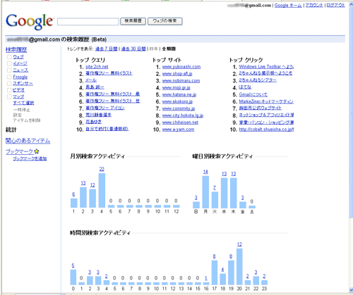353x295 pixels.
Task: Tick the イメージ checkbox in sidebar
Action: [x=9, y=63]
